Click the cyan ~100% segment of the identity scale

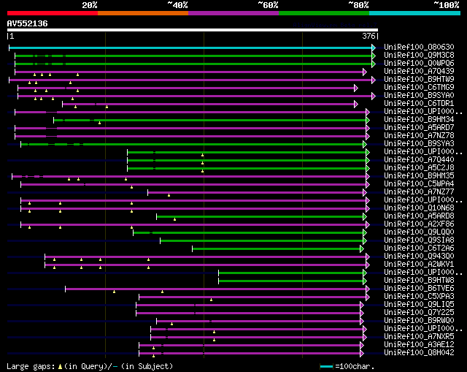click(415, 13)
